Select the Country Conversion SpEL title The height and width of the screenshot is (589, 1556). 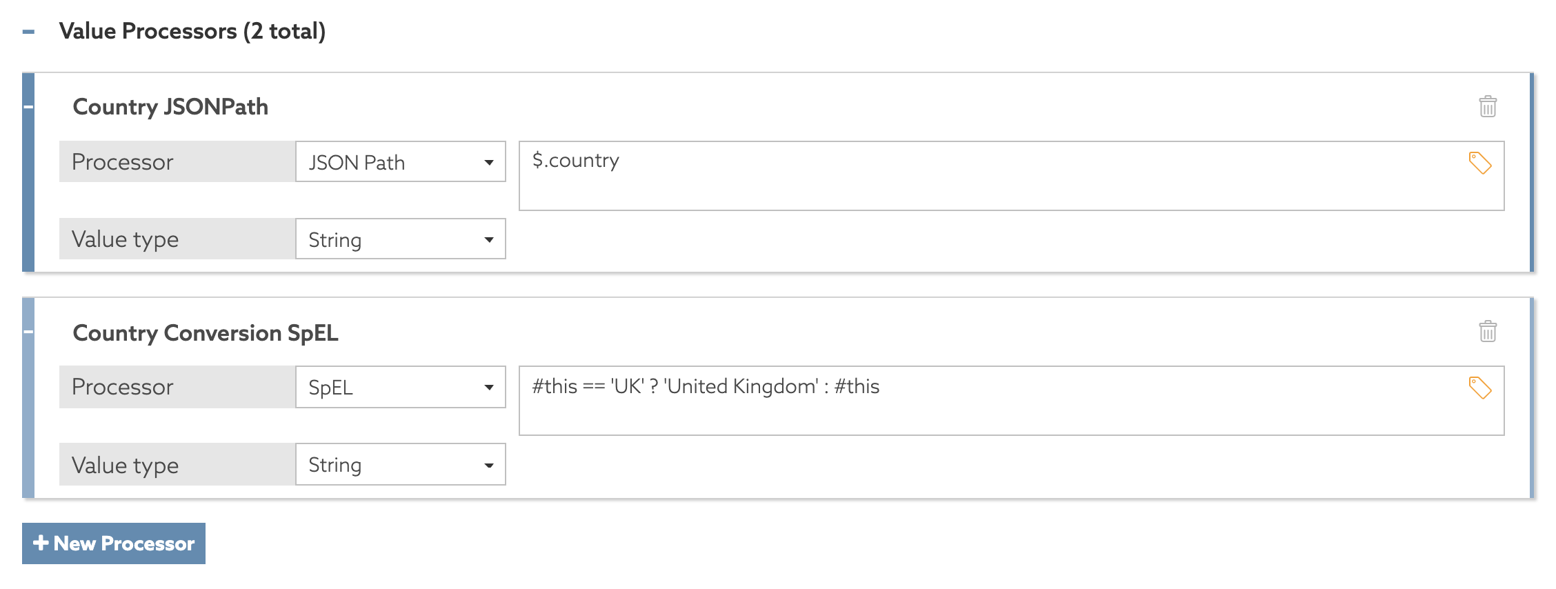[x=204, y=332]
